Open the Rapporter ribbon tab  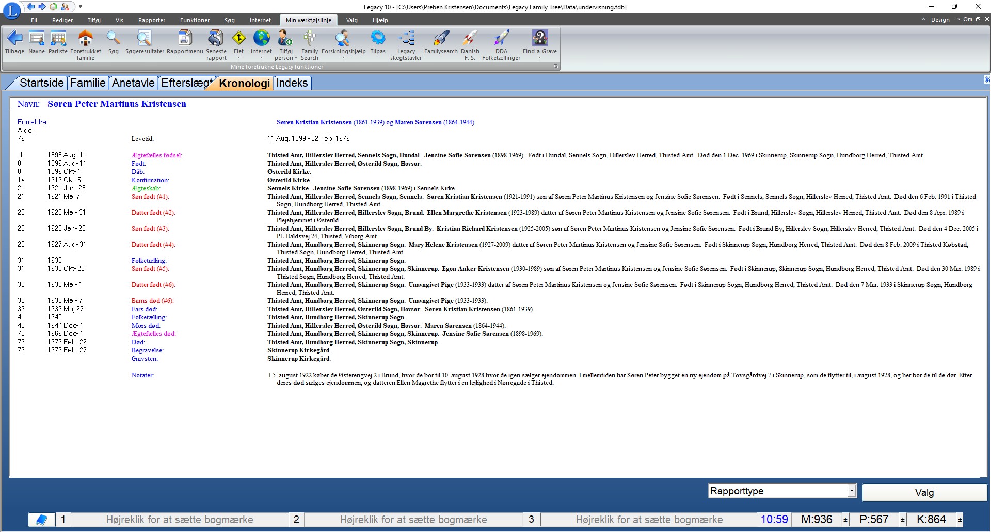click(151, 20)
